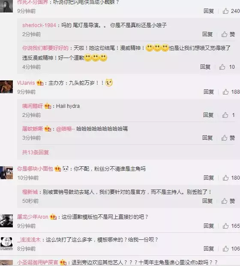This screenshot has height=266, width=240.
Task: Reply to the 这份道歉模版 comment
Action: [x=209, y=226]
